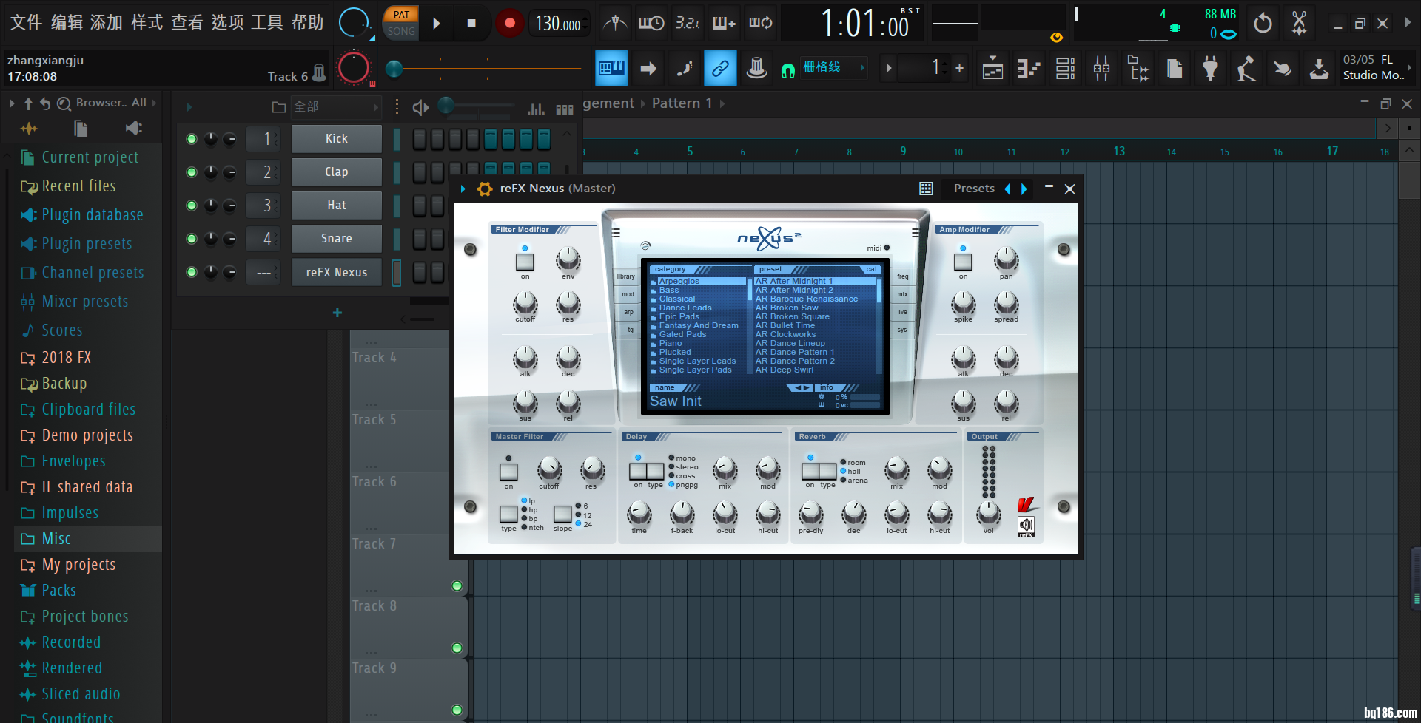
Task: Start playback with the play button
Action: [x=437, y=23]
